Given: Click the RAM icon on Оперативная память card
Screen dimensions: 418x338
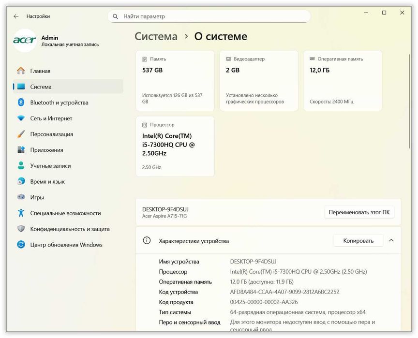Looking at the screenshot, I should [x=312, y=59].
